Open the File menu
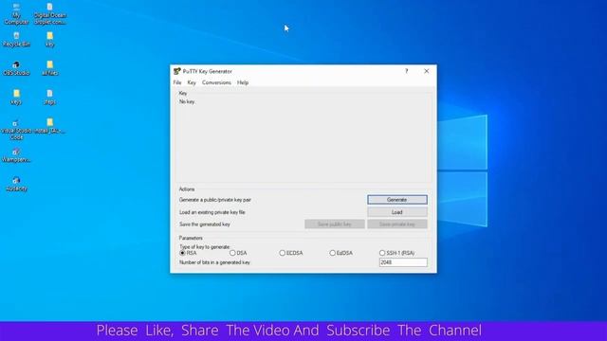This screenshot has height=341, width=607. tap(177, 82)
